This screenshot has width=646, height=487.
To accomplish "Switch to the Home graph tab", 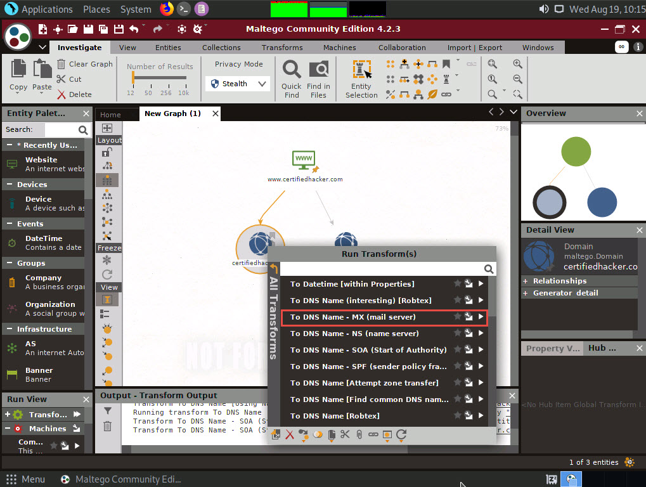I will (110, 115).
